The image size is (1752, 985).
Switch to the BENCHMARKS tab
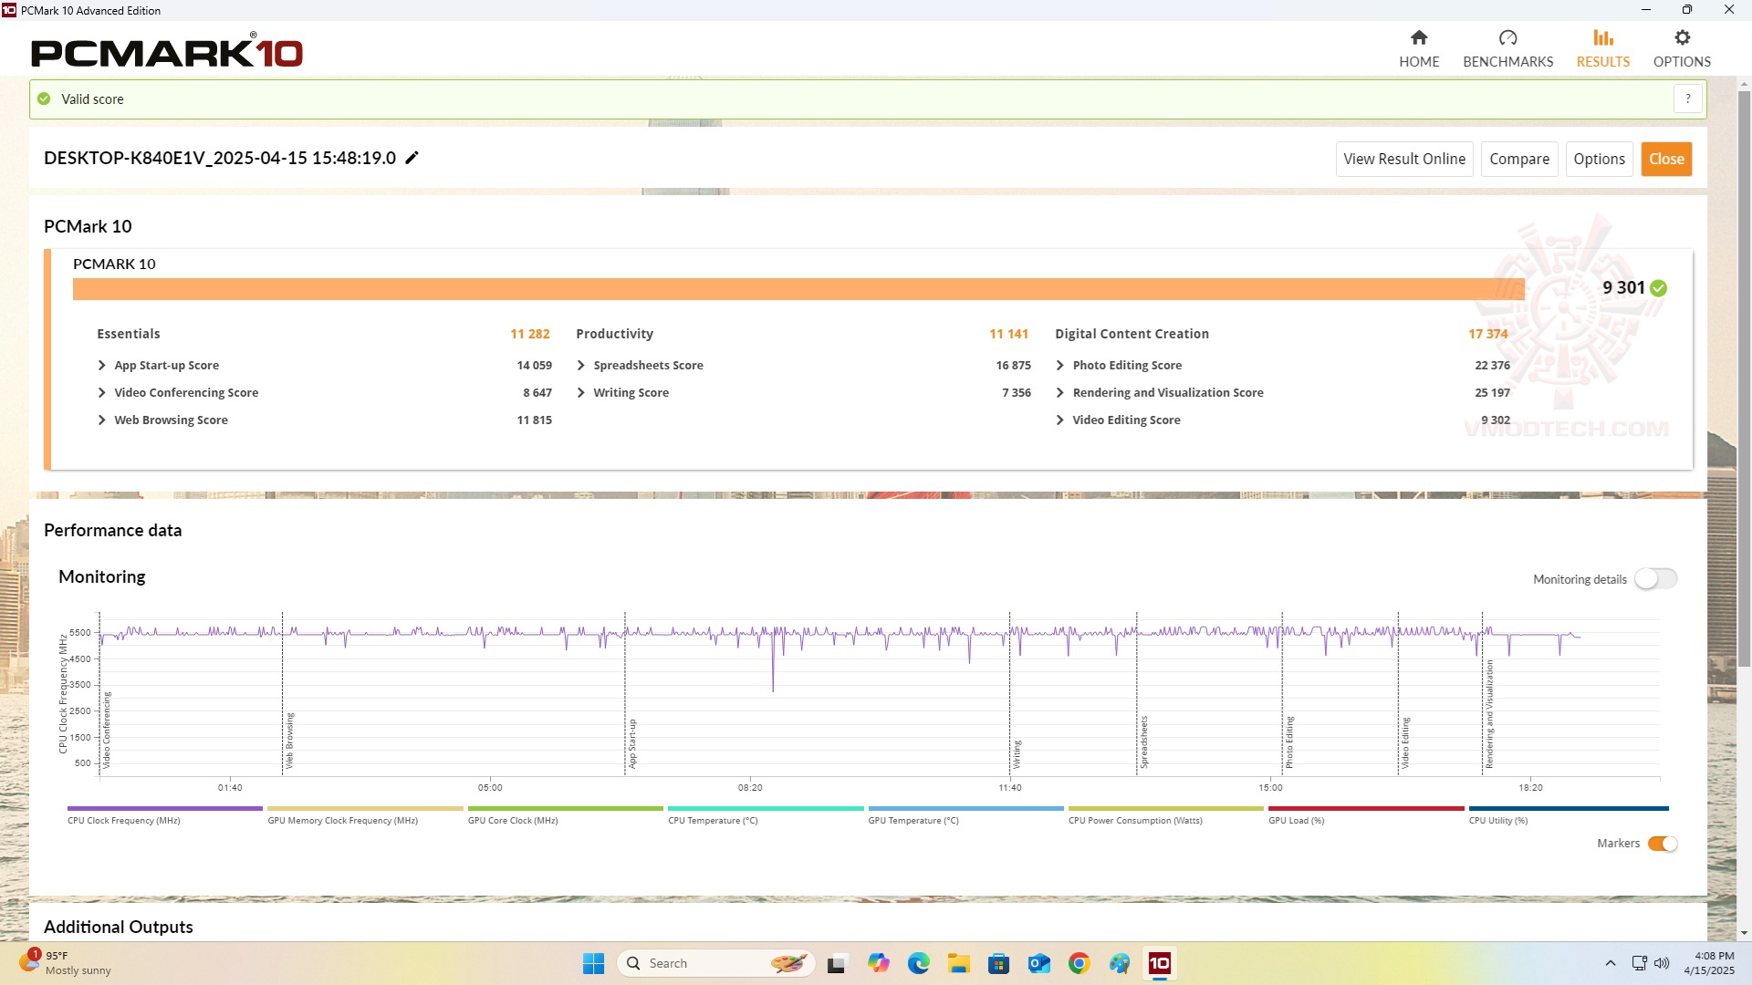(x=1507, y=47)
